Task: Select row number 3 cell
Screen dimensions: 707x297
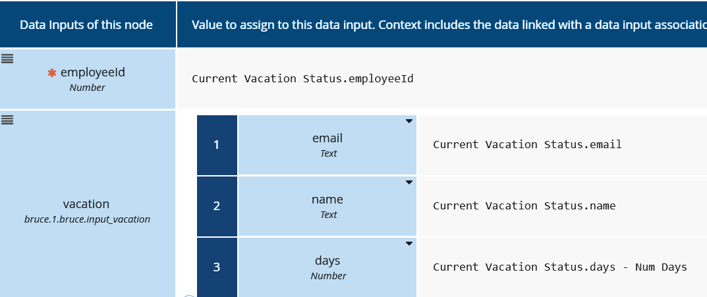Action: tap(217, 267)
